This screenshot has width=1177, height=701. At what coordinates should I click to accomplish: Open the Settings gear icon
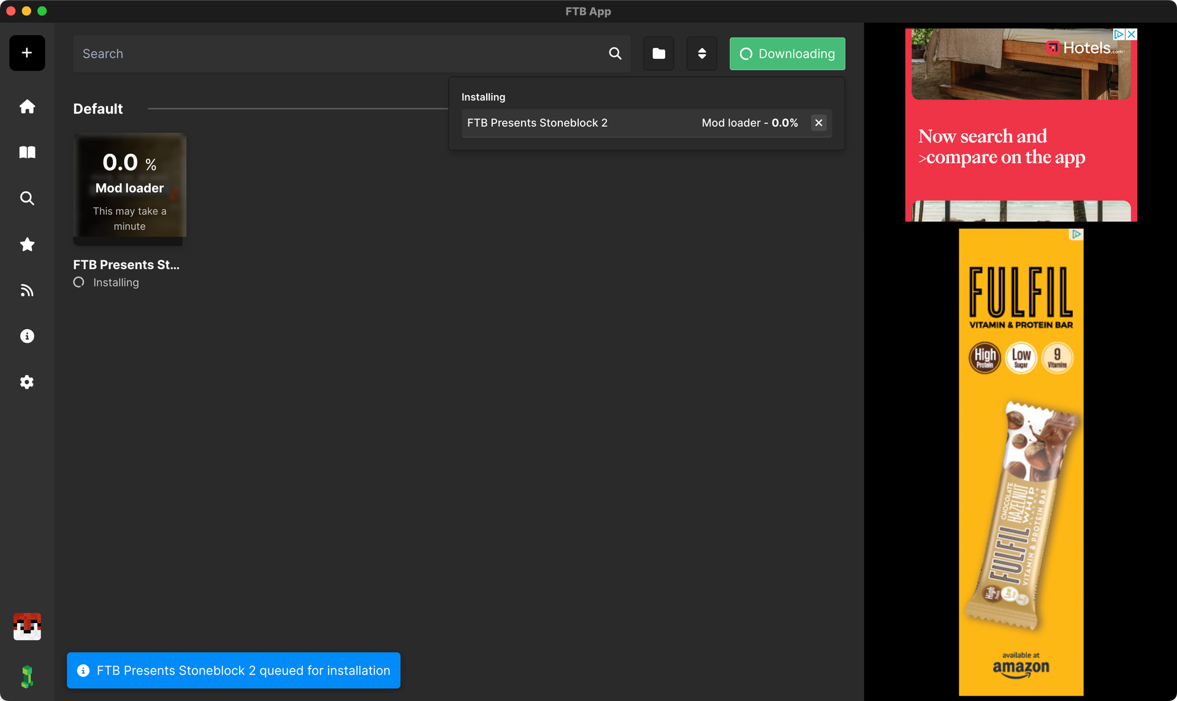click(x=27, y=382)
